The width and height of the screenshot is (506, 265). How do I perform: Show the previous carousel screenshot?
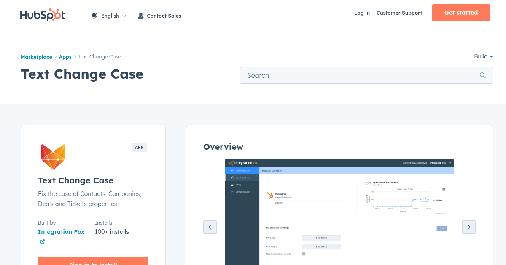tap(210, 227)
